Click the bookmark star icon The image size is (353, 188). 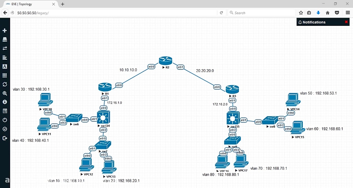pyautogui.click(x=301, y=13)
